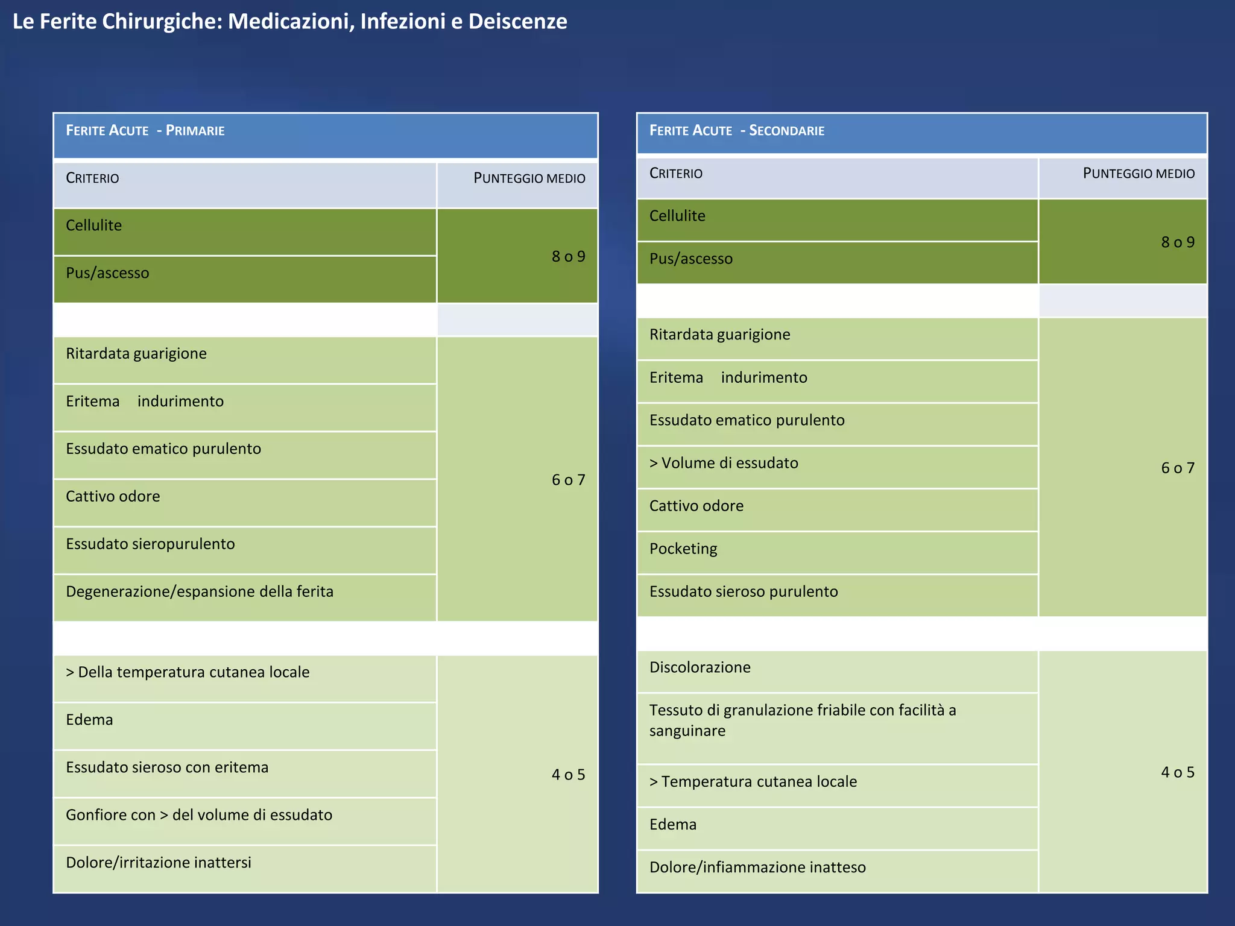This screenshot has width=1235, height=926.
Task: Click the 'Discolorazione' row
Action: click(x=838, y=672)
